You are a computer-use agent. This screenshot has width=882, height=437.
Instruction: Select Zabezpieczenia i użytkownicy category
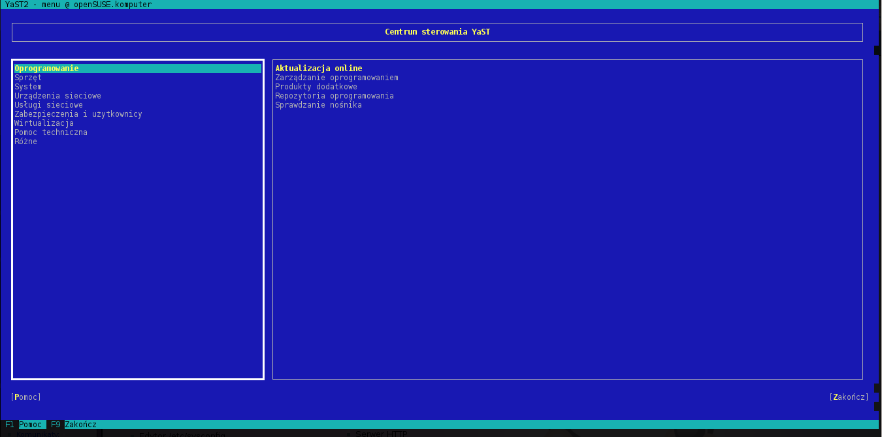point(78,114)
